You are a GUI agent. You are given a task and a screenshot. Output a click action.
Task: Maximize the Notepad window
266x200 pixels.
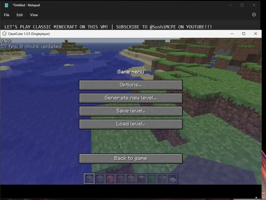(x=242, y=5)
